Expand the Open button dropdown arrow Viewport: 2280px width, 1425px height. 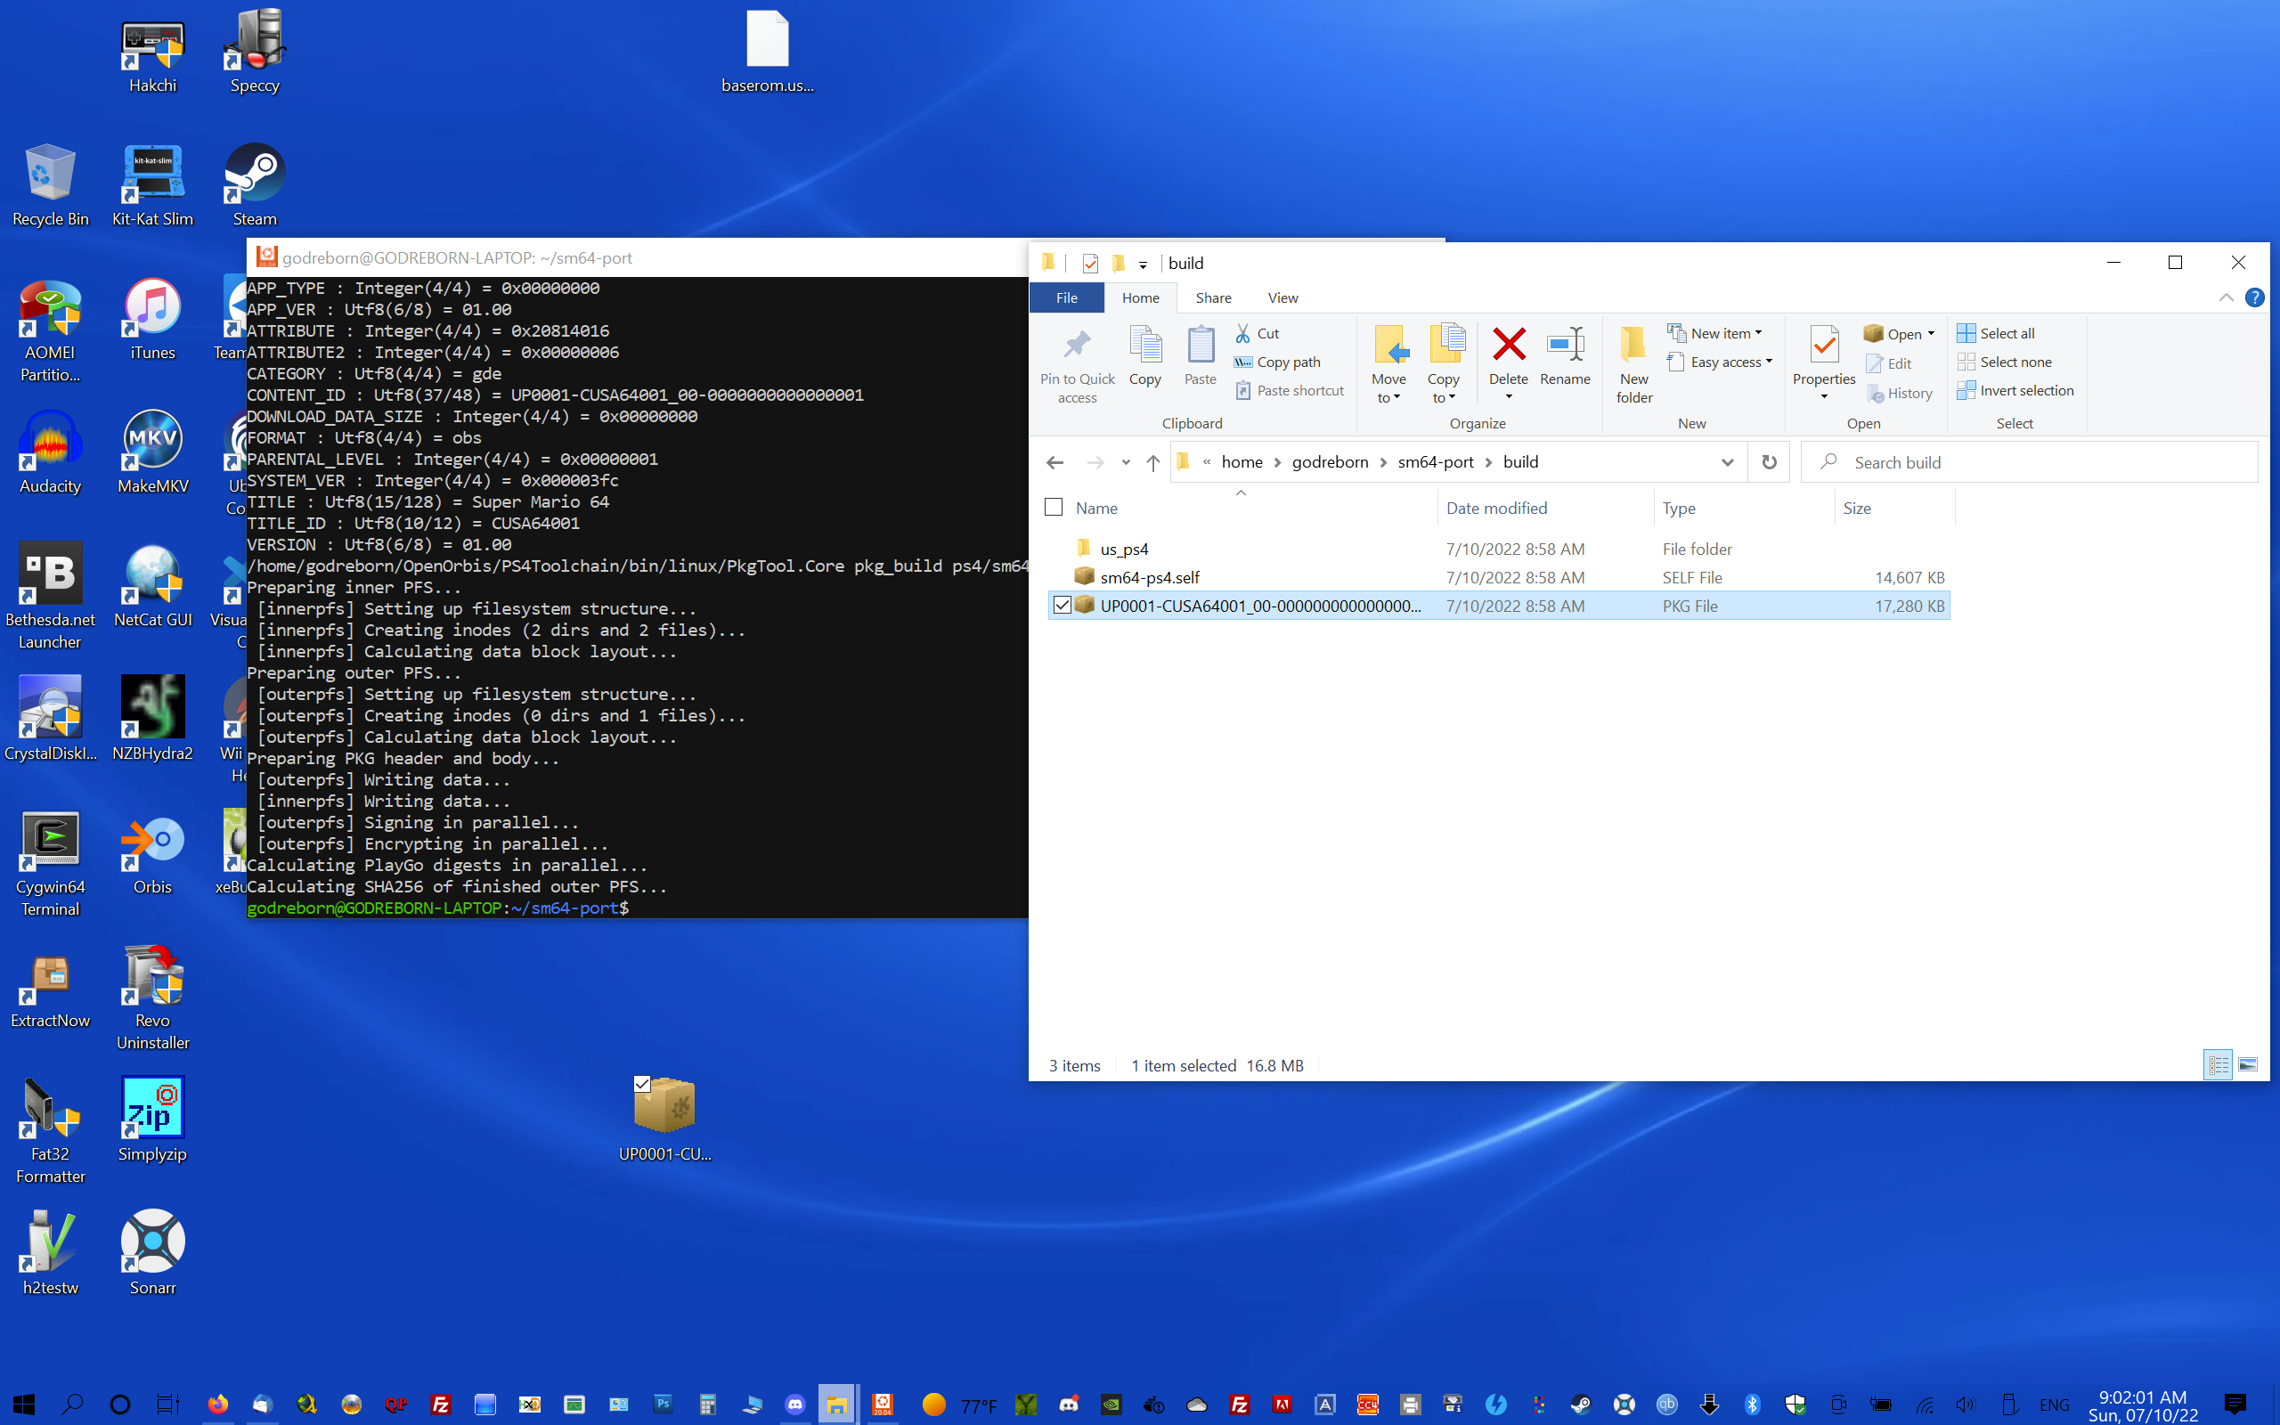click(x=1931, y=334)
